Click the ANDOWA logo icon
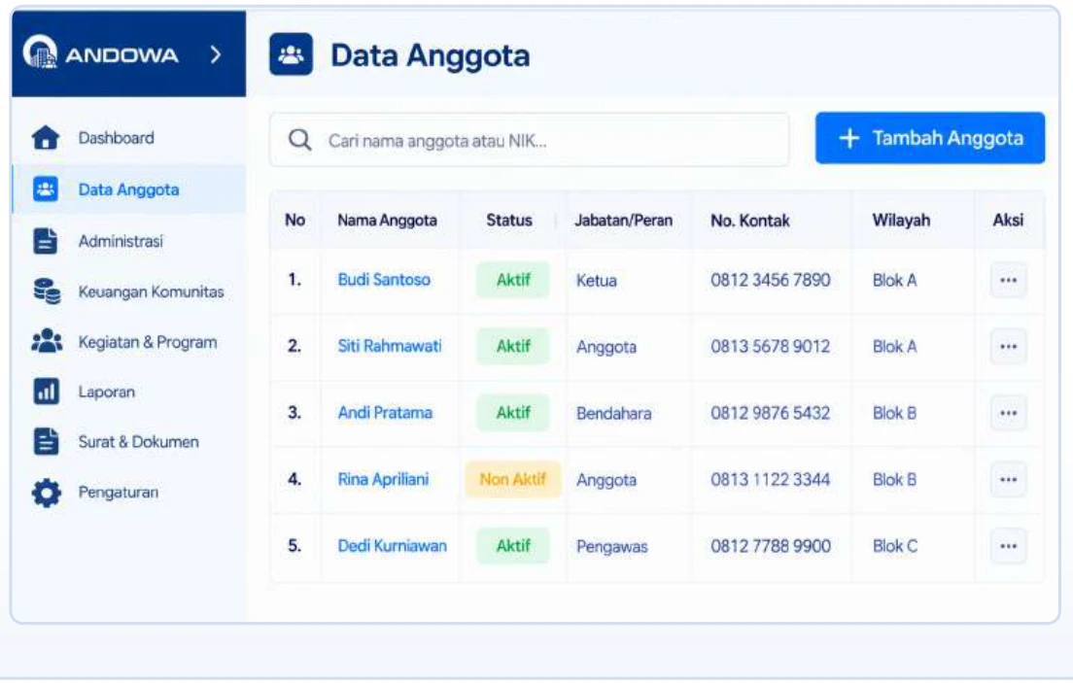 point(40,52)
